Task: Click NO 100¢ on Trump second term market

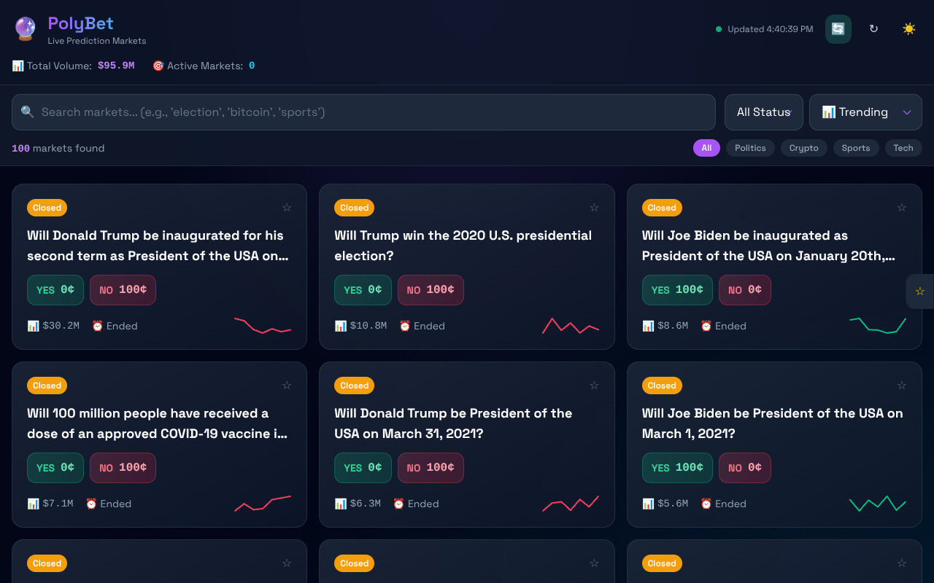Action: [123, 290]
